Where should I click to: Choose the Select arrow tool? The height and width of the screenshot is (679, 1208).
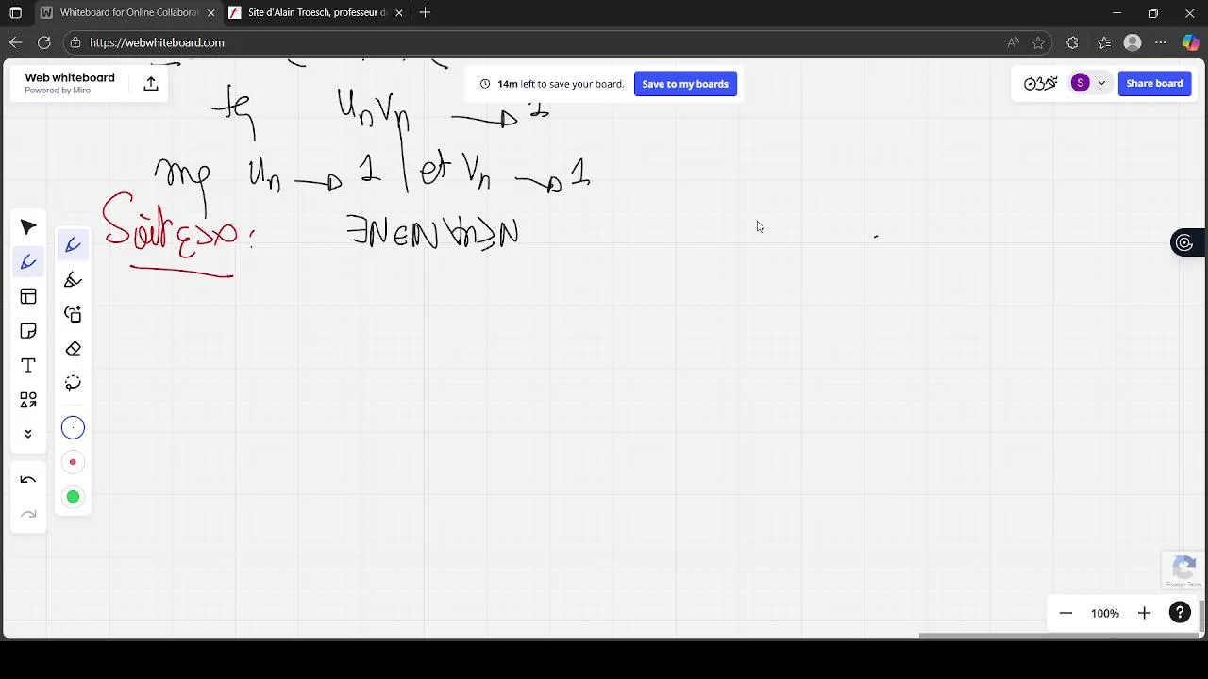pyautogui.click(x=28, y=227)
